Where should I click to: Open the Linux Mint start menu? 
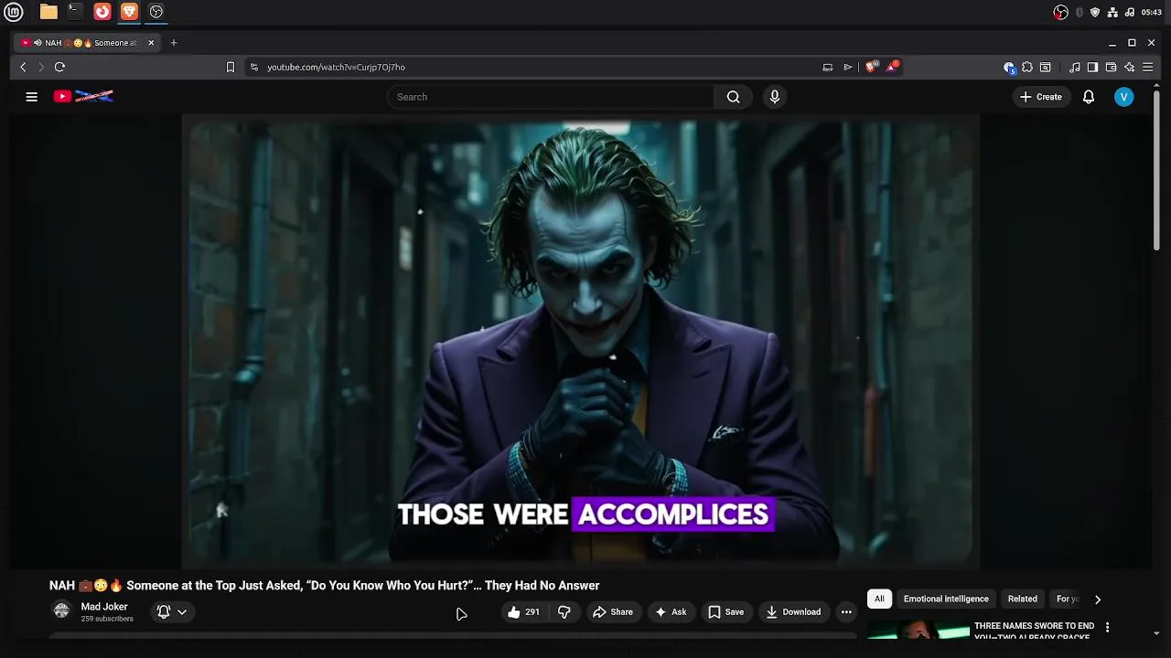point(14,12)
